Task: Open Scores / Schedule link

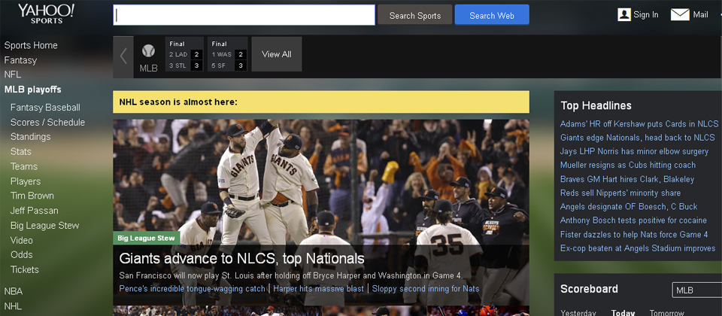Action: pyautogui.click(x=48, y=122)
